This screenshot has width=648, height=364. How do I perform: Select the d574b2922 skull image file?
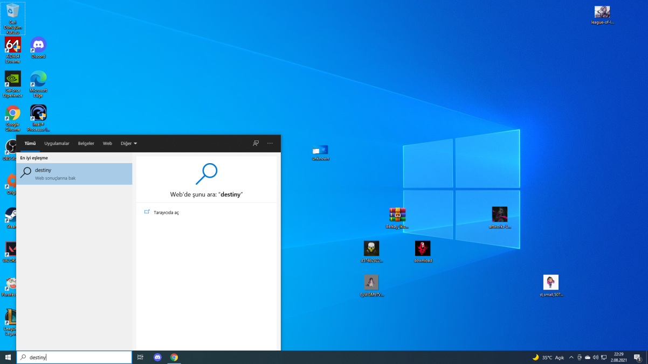point(371,252)
